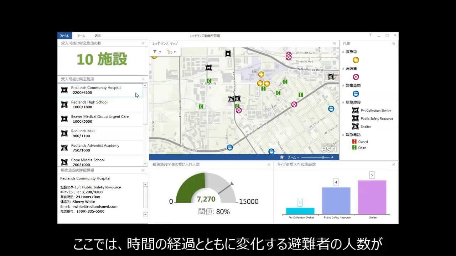Click the single ambulance marker near purple block
Viewport: 456px width, 256px height.
[261, 74]
